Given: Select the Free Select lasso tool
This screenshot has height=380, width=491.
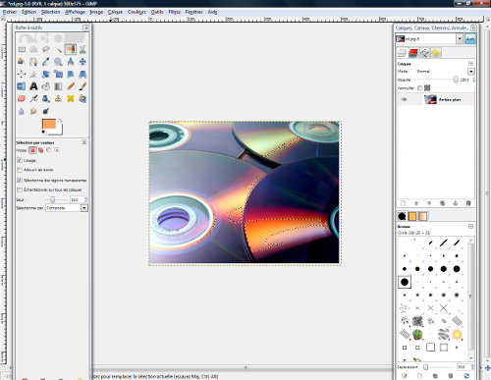Looking at the screenshot, I should pos(46,49).
